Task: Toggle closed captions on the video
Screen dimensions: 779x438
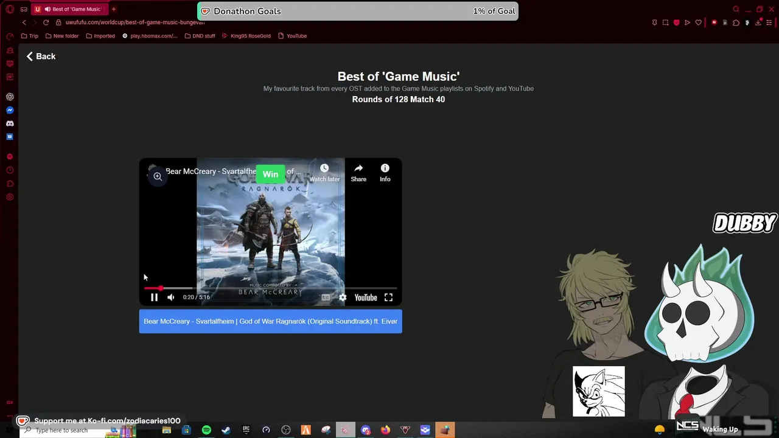Action: tap(326, 297)
